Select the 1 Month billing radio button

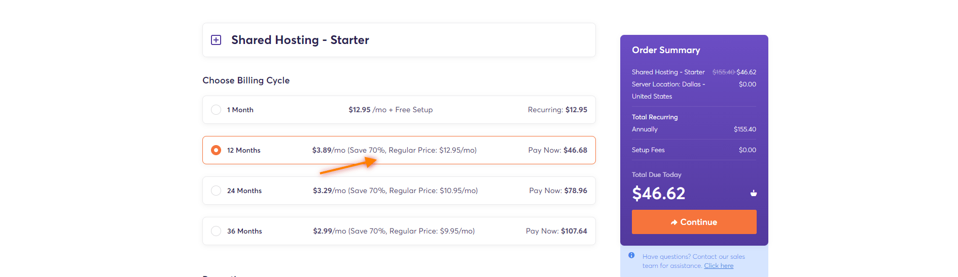coord(216,110)
